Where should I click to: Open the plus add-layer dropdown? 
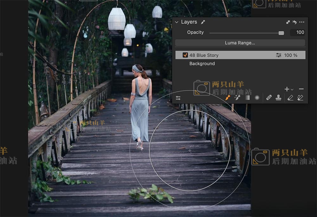(x=288, y=89)
